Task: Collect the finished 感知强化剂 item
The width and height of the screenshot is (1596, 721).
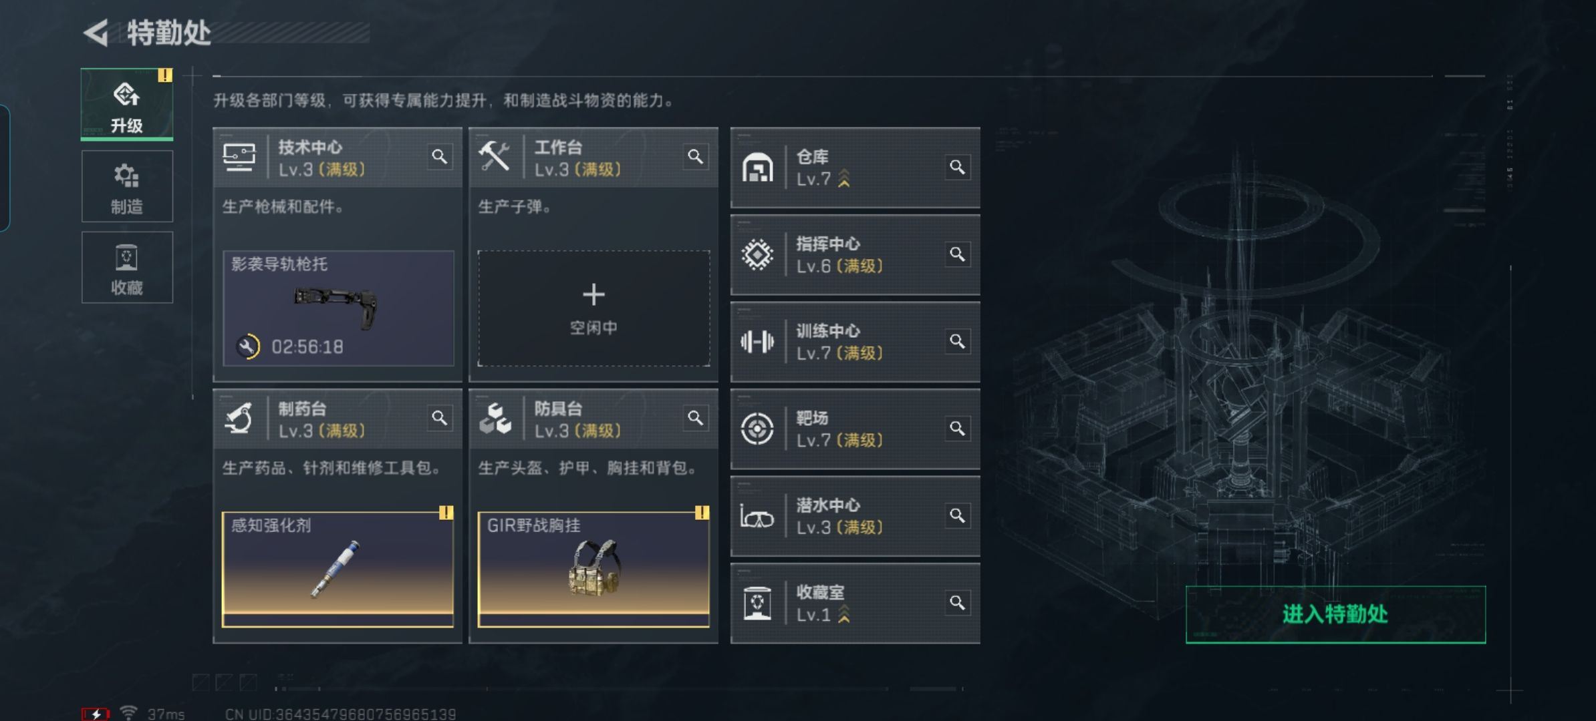Action: pyautogui.click(x=338, y=569)
